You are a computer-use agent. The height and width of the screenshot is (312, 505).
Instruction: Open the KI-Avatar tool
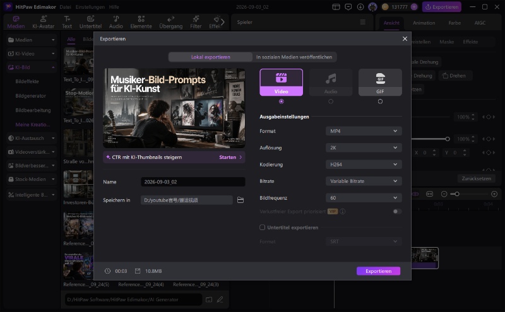pyautogui.click(x=43, y=23)
